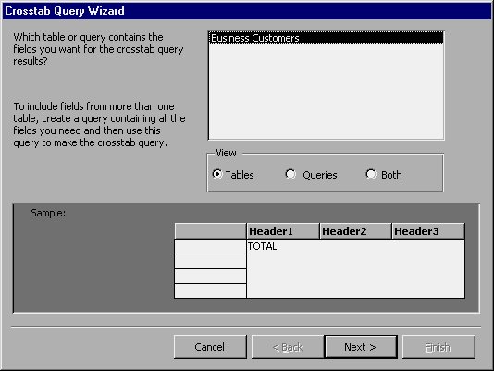Click the second row heading cell in sample
Screen dimensions: 494x371
click(210, 261)
